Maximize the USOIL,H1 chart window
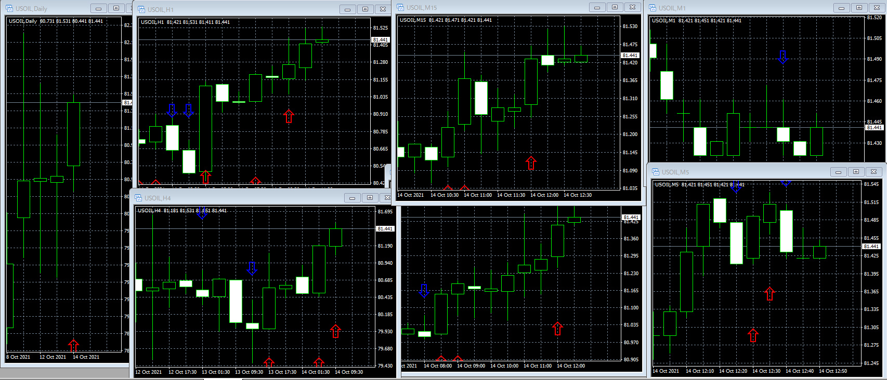This screenshot has width=887, height=380. 365,9
